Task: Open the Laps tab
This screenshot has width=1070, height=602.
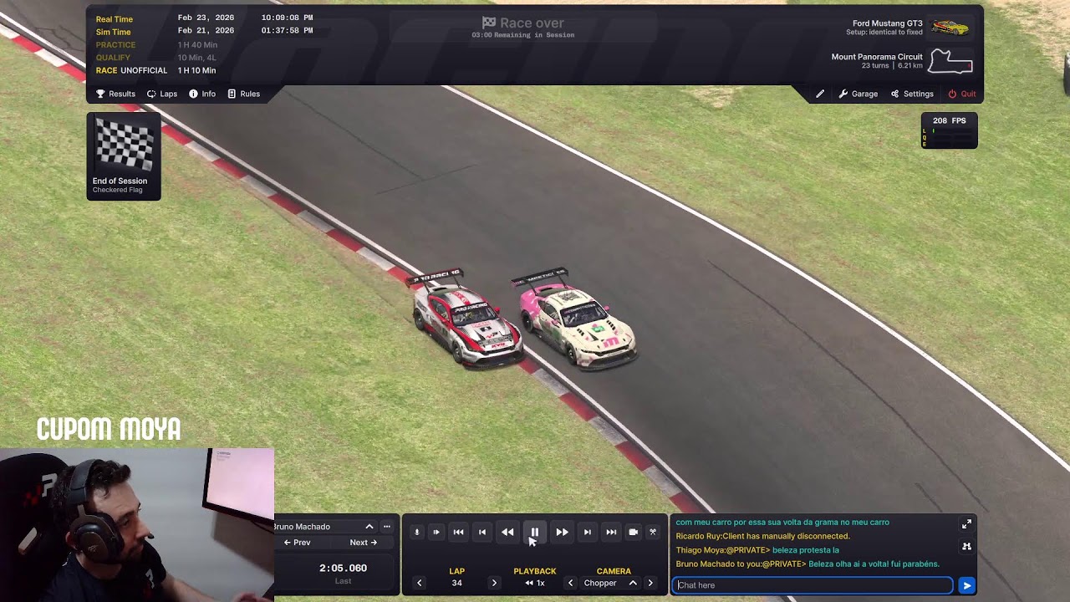Action: (162, 94)
